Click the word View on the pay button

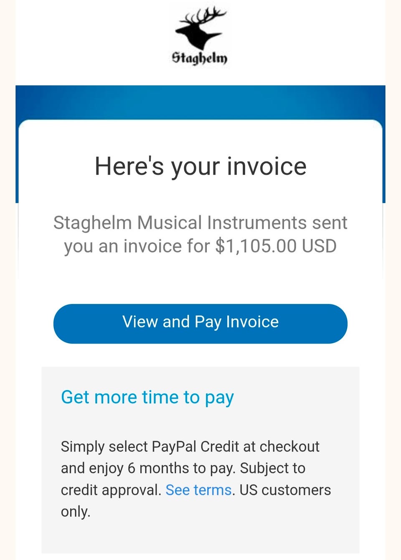[140, 322]
